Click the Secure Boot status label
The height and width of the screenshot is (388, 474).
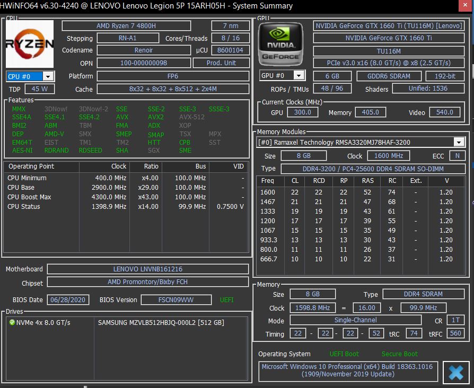(399, 354)
